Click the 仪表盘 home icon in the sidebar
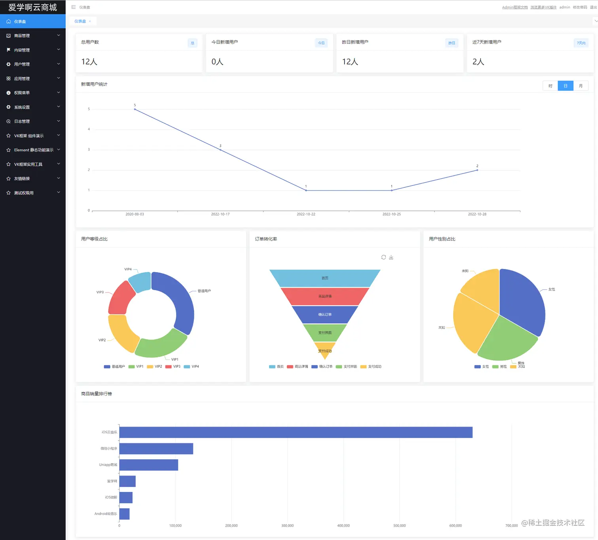 tap(8, 21)
